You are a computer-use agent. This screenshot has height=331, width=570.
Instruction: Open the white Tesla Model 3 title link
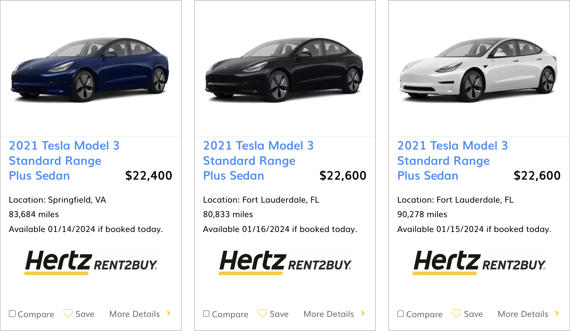pos(452,161)
